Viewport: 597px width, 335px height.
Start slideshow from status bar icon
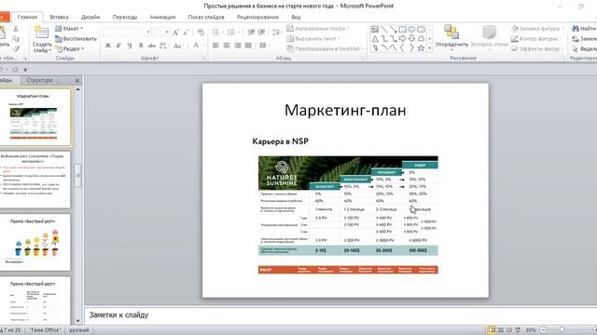pos(518,330)
